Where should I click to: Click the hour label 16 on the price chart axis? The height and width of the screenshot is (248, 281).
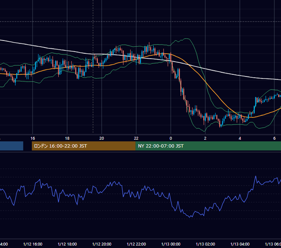[33, 138]
